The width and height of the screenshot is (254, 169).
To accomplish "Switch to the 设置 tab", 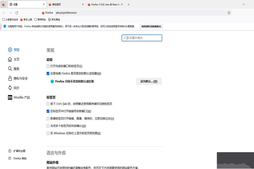I will tap(27, 4).
